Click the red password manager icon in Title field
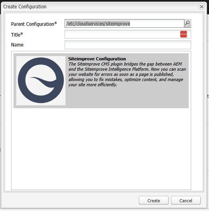Image resolution: width=209 pixels, height=211 pixels. 184,34
